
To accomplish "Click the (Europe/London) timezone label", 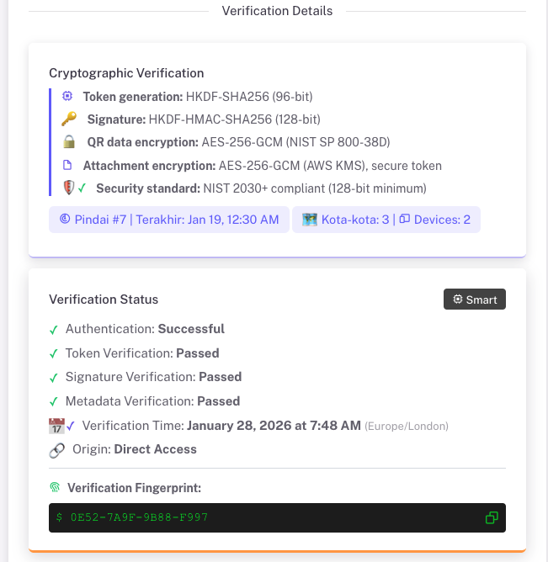I will pos(407,427).
